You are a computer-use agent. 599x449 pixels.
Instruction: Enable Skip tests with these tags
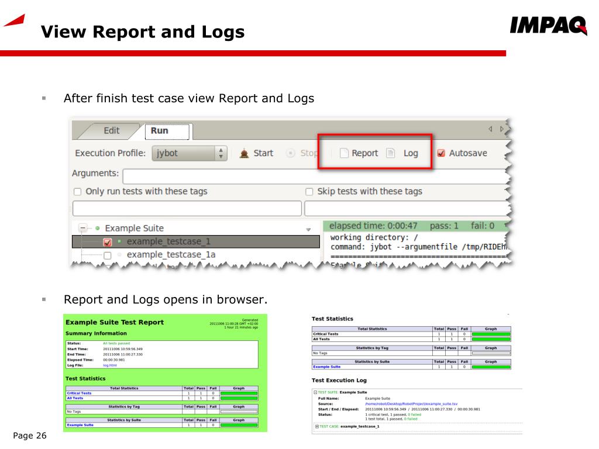pos(309,192)
